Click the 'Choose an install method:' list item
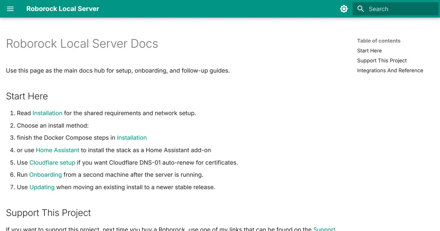This screenshot has width=440, height=231. click(x=53, y=125)
